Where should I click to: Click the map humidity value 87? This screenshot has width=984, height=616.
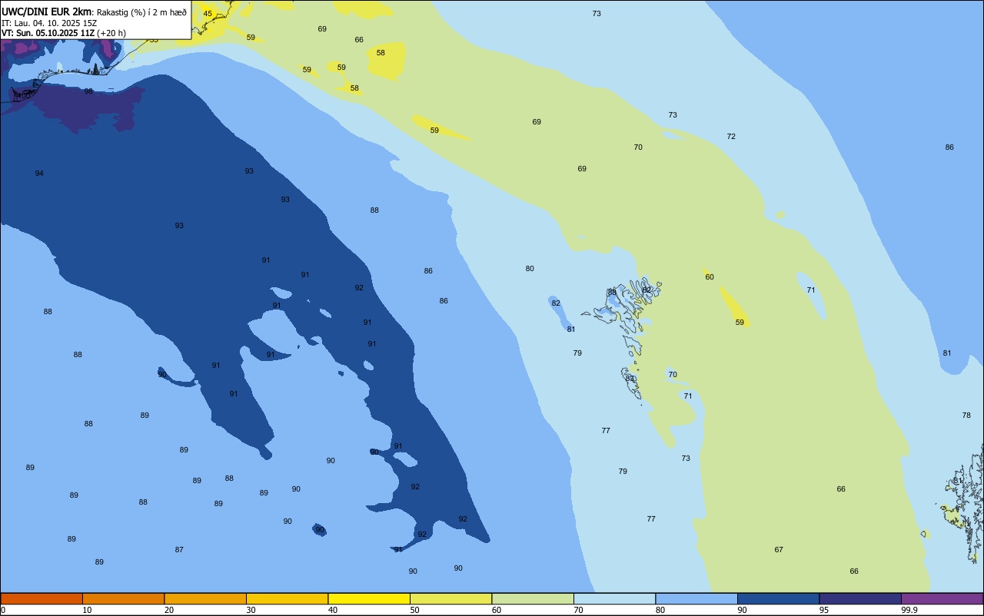(x=179, y=550)
